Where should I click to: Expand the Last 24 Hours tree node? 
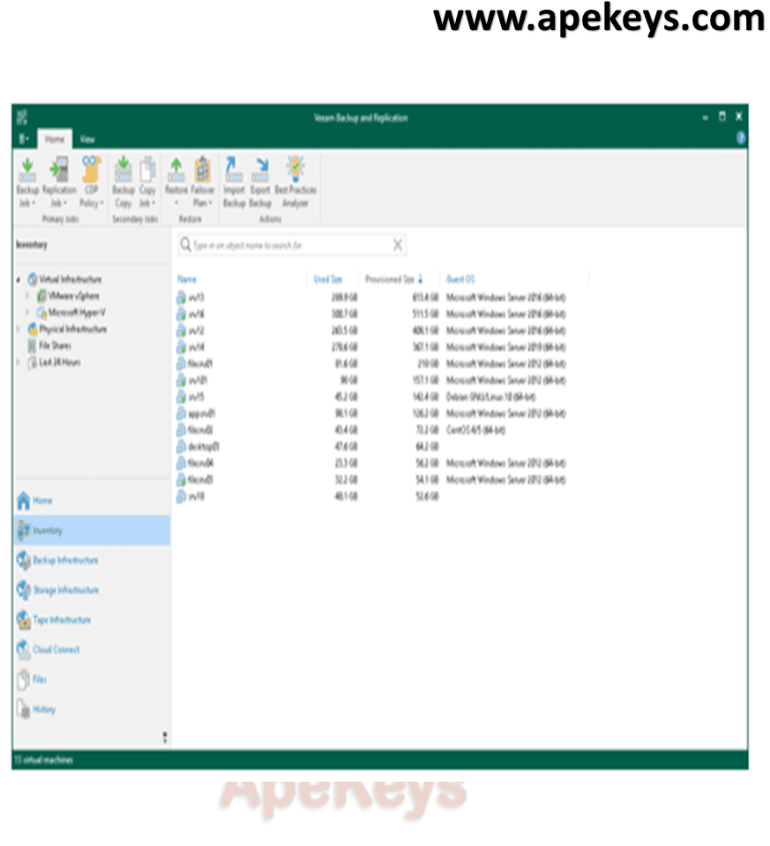pyautogui.click(x=19, y=362)
